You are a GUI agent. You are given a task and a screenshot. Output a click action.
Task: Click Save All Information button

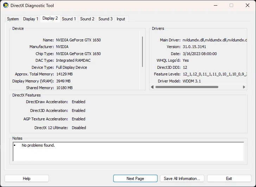coord(182,179)
